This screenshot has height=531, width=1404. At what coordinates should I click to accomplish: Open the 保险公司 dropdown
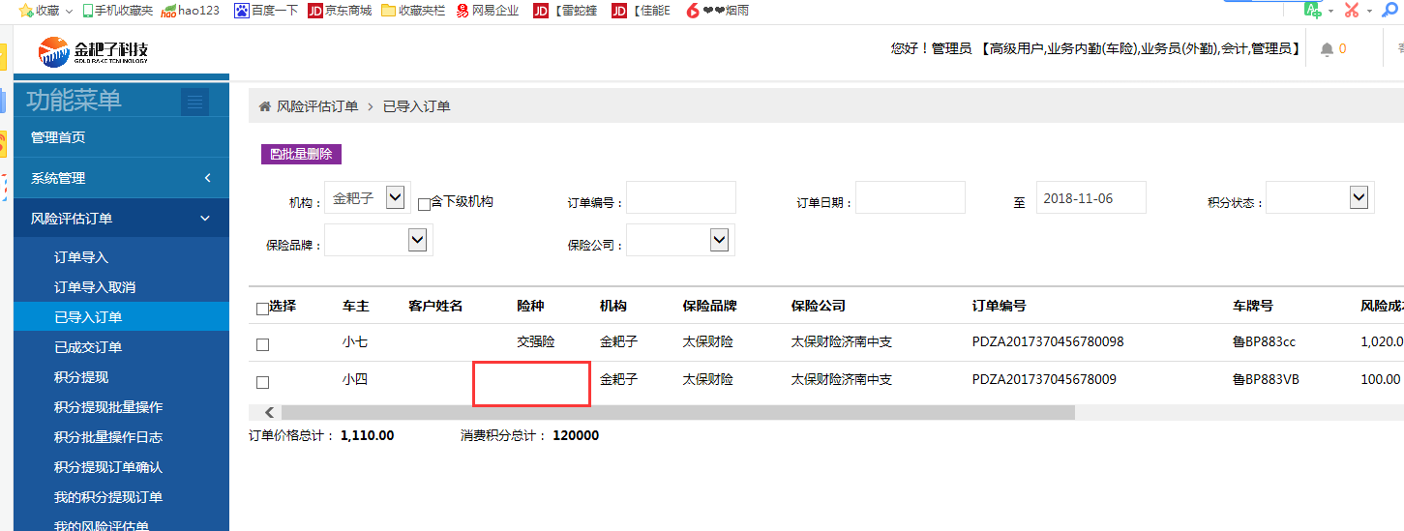pos(680,240)
